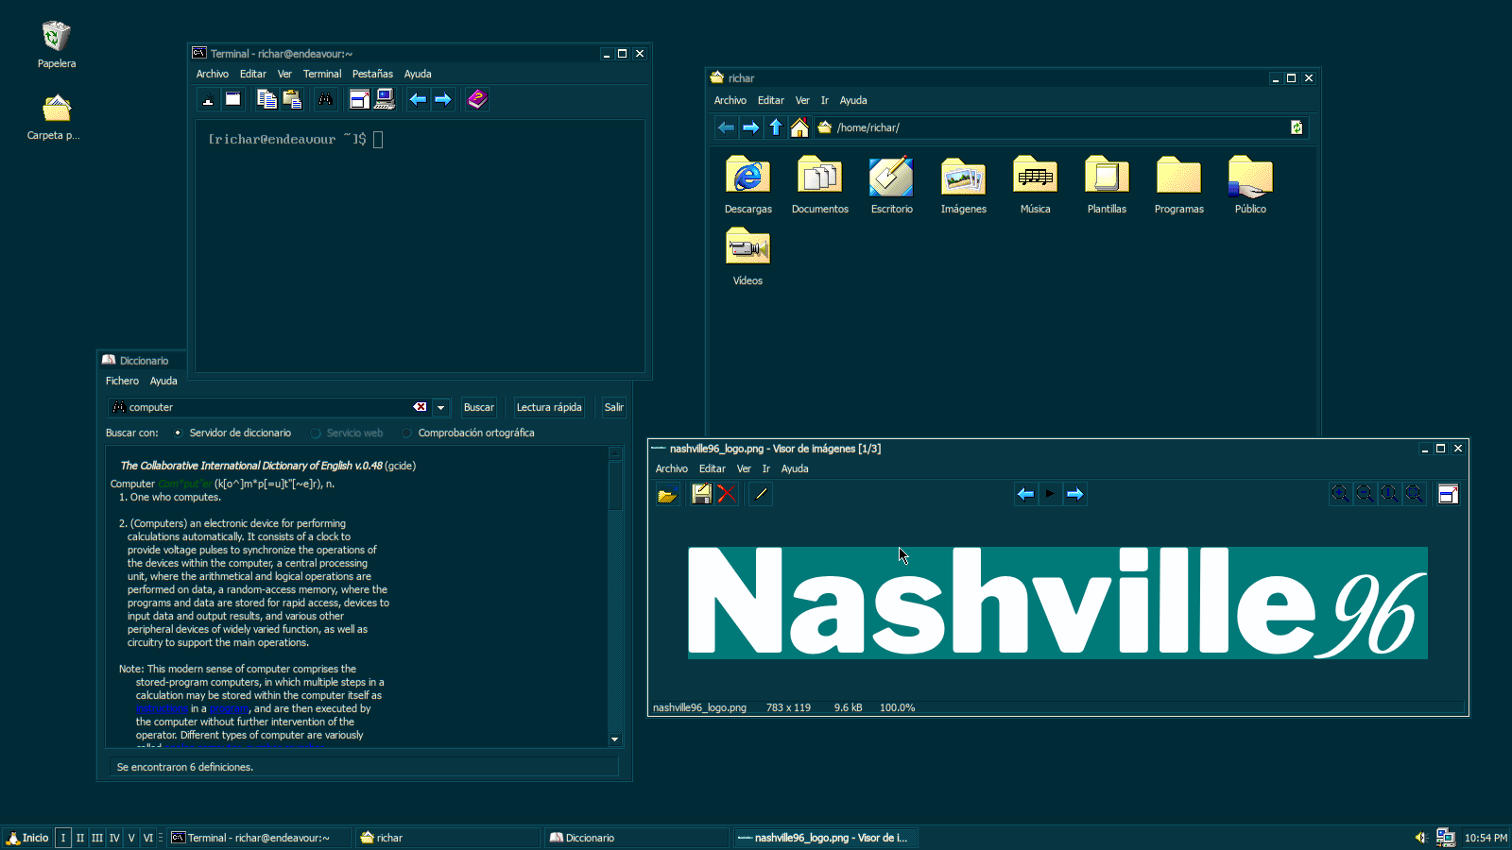Viewport: 1512px width, 850px height.
Task: Click the Inicio start button
Action: (26, 838)
